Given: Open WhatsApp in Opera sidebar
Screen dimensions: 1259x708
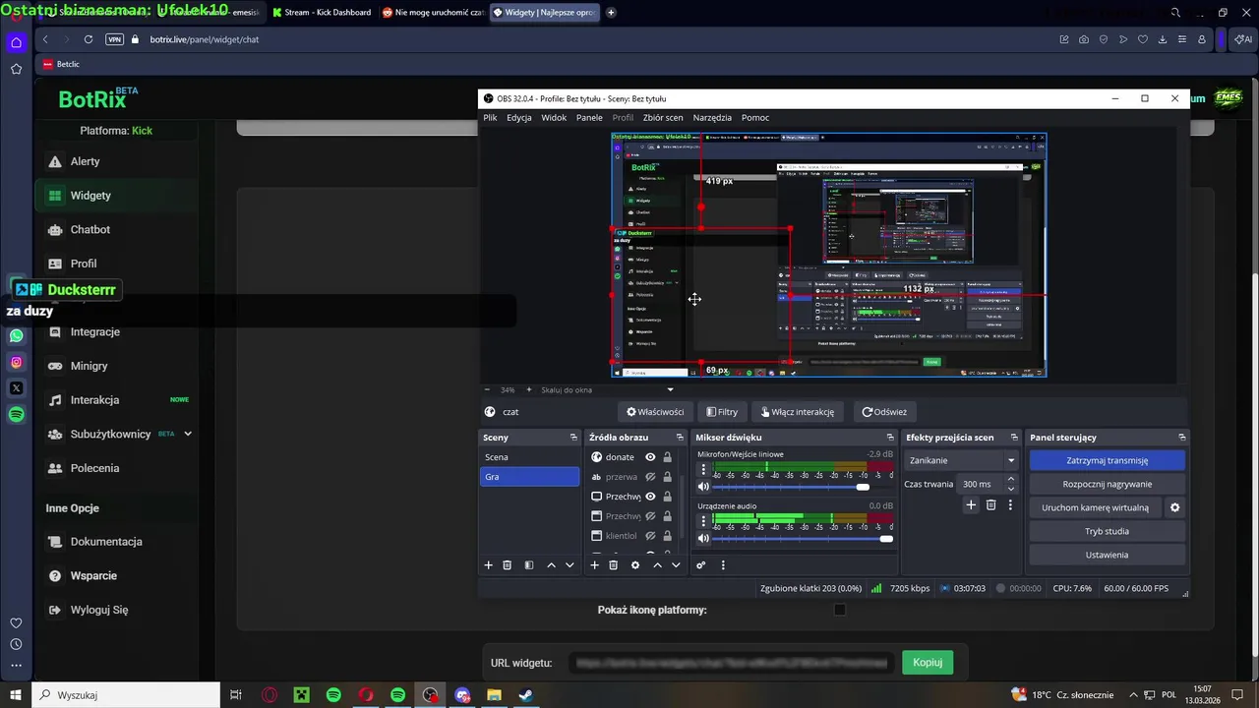Looking at the screenshot, I should coord(16,335).
